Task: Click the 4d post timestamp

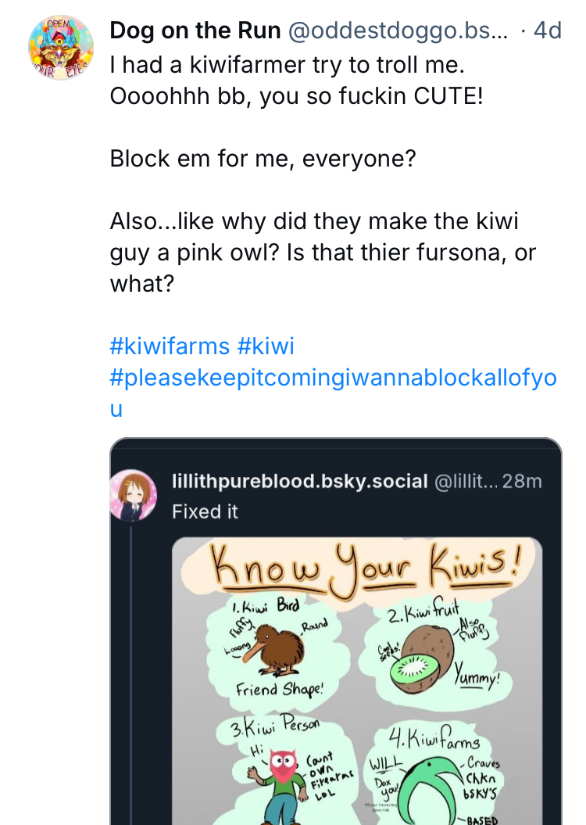Action: (547, 30)
